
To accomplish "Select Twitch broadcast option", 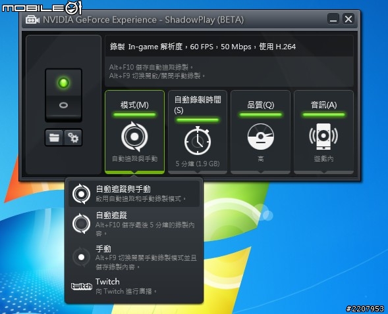I will click(134, 286).
